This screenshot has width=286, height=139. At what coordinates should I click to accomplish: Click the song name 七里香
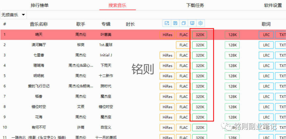click(39, 55)
